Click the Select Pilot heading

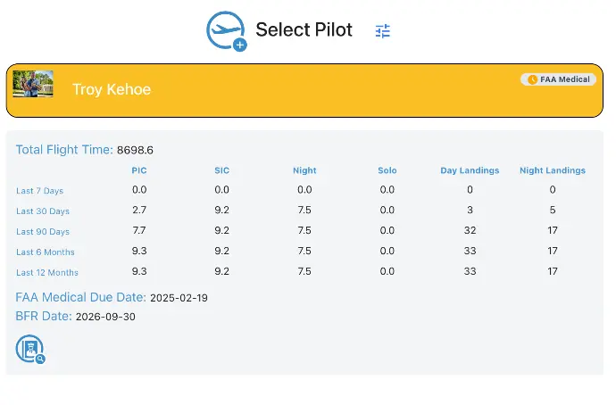click(x=304, y=29)
